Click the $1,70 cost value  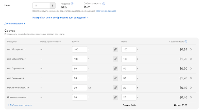[x=183, y=78]
